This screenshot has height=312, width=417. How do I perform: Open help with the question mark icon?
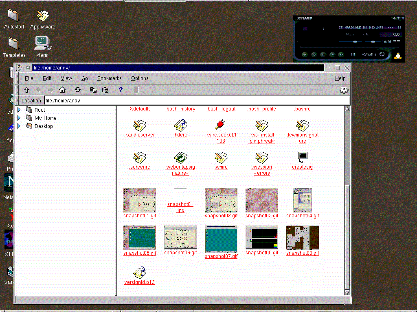(x=121, y=90)
